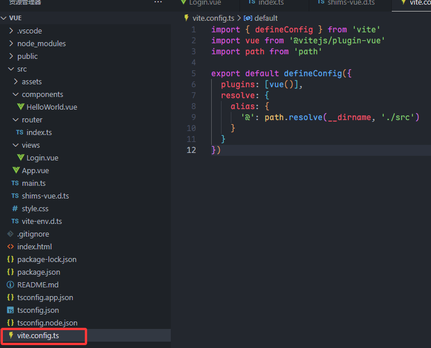
Task: Click the lightning icon beside vite.config.ts in explorer
Action: click(x=10, y=335)
